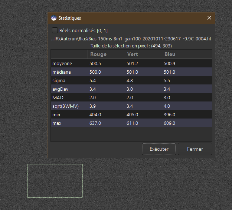
Task: Click the moyenne Vert value 501.2
Action: pos(132,64)
